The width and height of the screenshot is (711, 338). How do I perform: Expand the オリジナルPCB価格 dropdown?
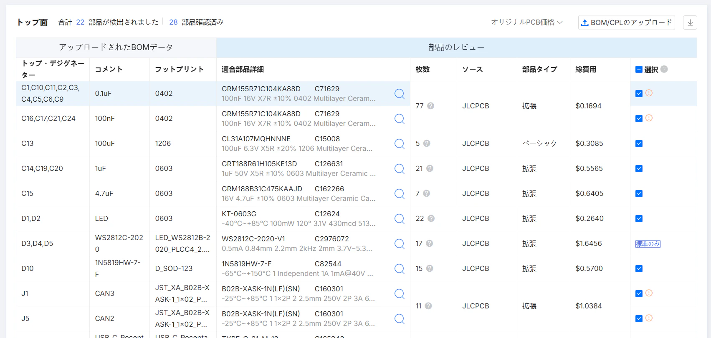point(527,22)
